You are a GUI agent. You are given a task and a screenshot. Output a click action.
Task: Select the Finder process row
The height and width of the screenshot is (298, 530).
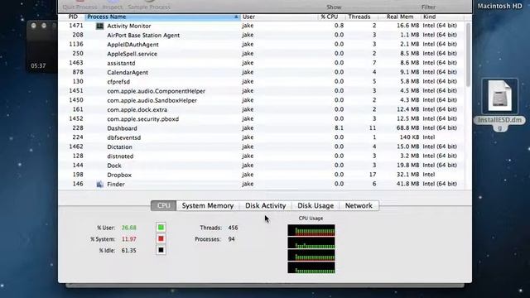(x=262, y=184)
